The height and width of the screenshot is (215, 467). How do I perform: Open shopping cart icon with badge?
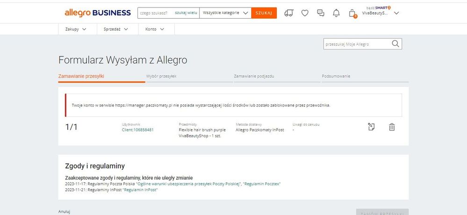click(352, 14)
